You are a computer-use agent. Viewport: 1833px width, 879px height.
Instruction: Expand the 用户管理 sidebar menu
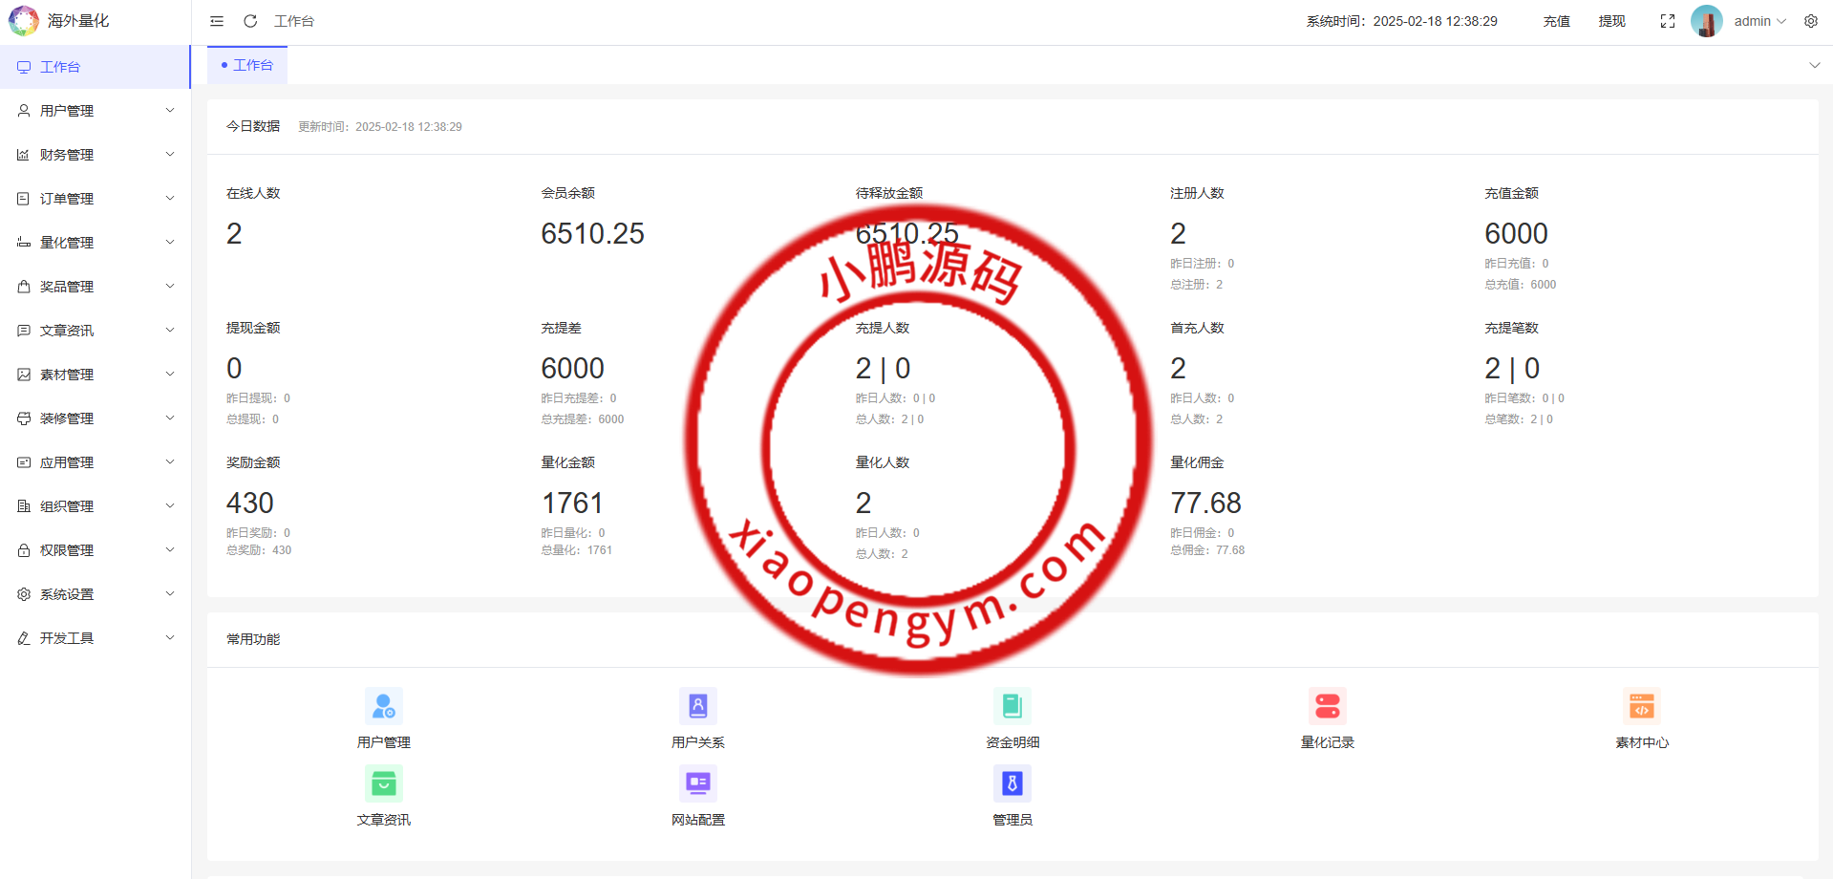coord(96,111)
